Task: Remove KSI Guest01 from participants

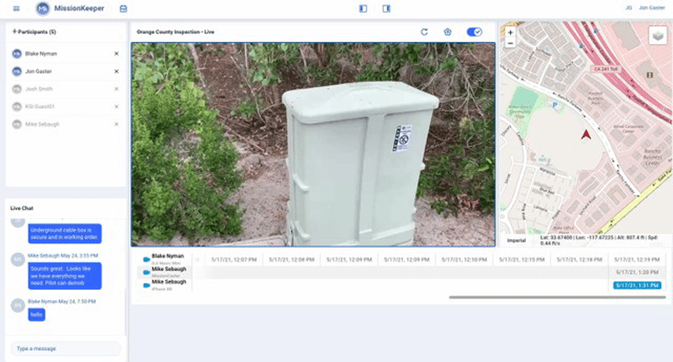Action: coord(116,106)
